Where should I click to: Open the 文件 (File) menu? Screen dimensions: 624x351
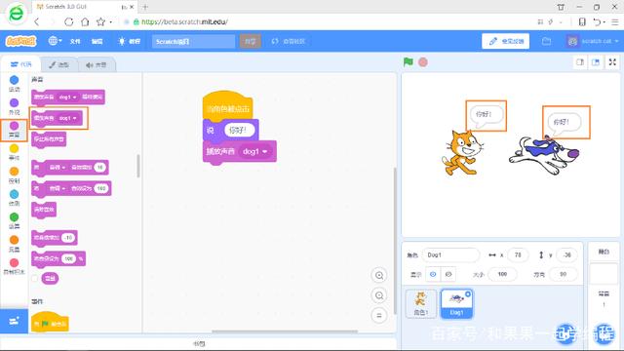[x=75, y=41]
